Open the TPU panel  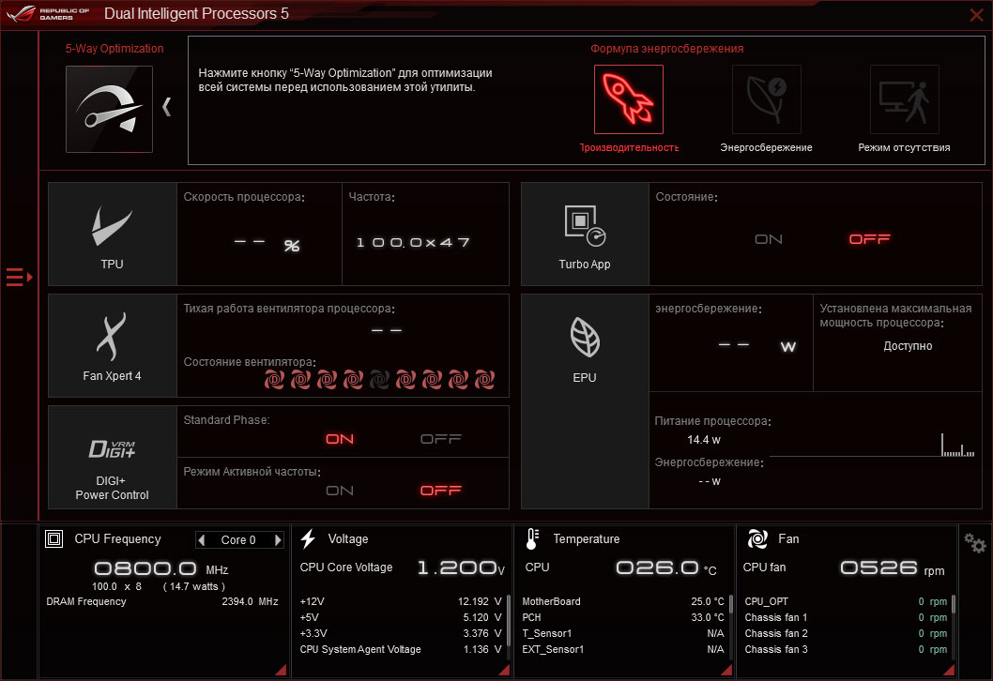[112, 235]
